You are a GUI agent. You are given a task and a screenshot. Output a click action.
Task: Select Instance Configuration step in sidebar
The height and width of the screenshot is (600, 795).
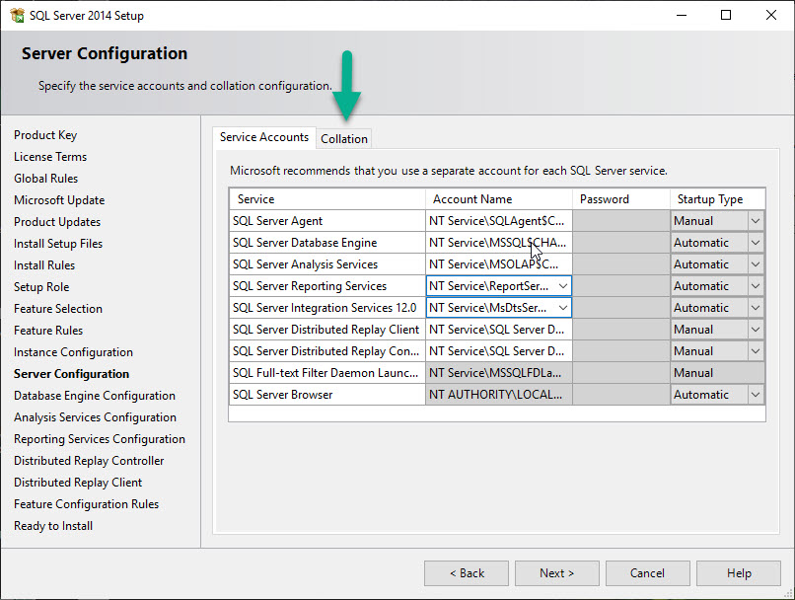(x=74, y=352)
